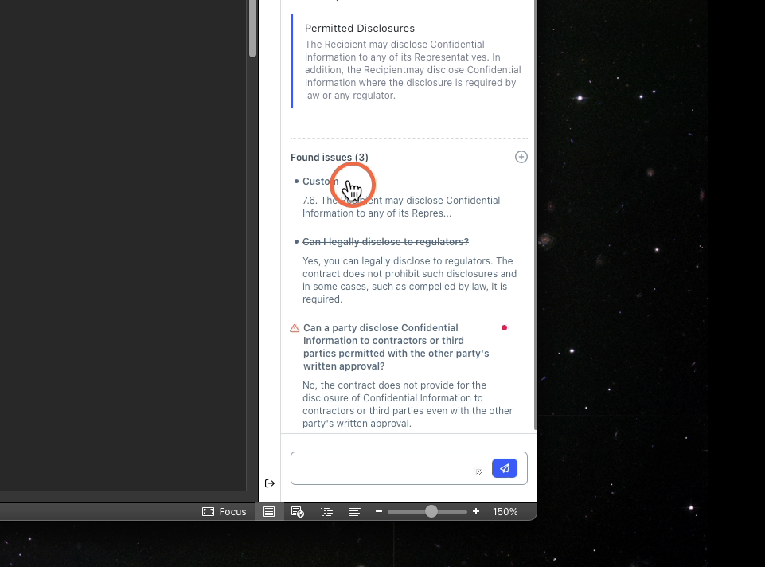Viewport: 765px width, 567px height.
Task: Switch to Web Layout view icon
Action: 298,512
